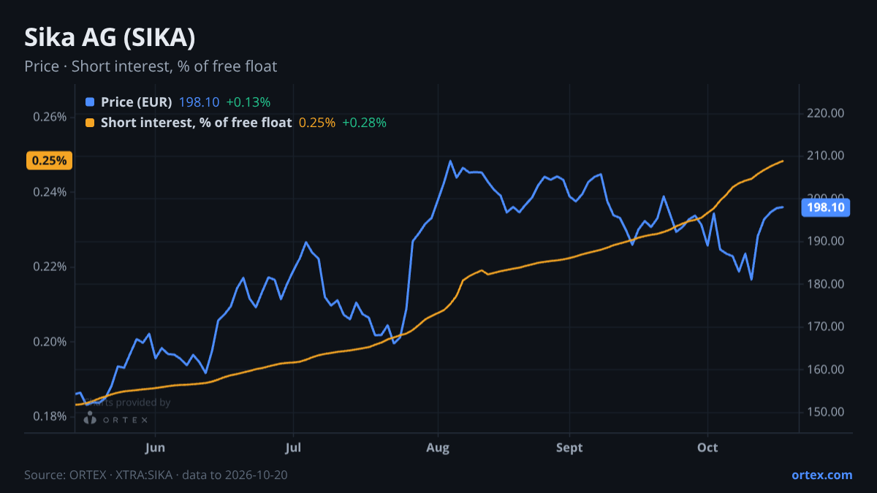Click the 0.24% left axis label
877x493 pixels.
50,192
